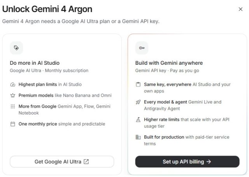Click the arrow icon in Set up API billing
The width and height of the screenshot is (249, 177).
[209, 162]
